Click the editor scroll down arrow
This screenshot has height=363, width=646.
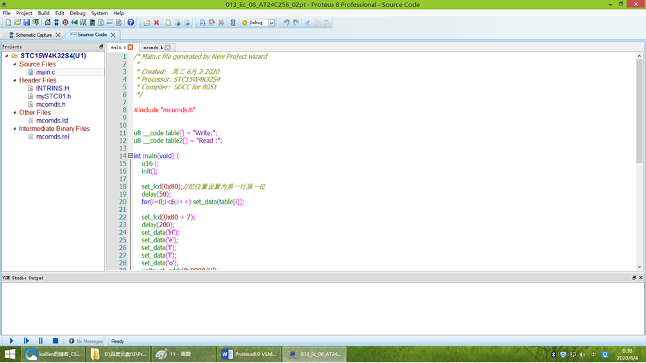coord(639,267)
